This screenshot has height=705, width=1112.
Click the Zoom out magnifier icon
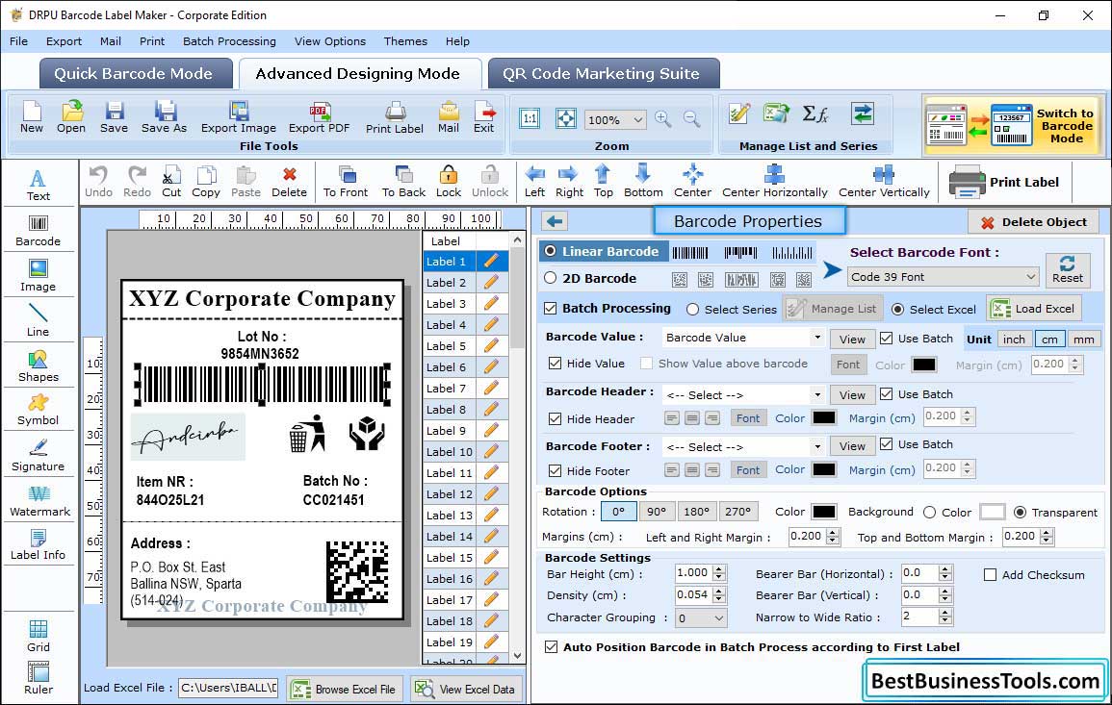(x=691, y=119)
